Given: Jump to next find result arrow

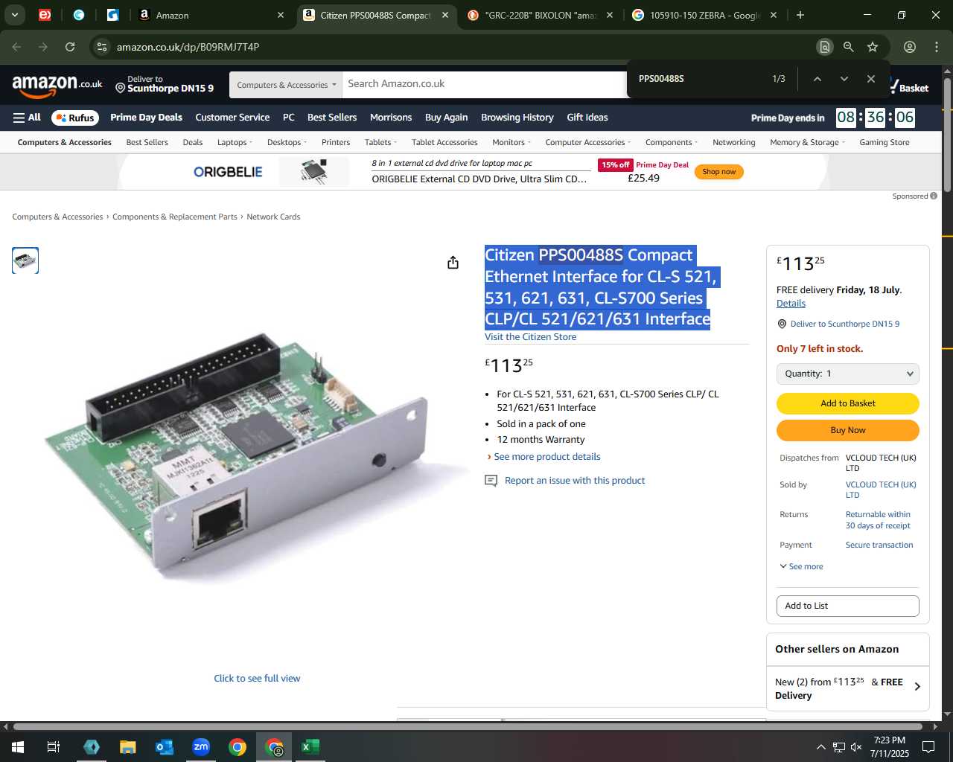Looking at the screenshot, I should pos(844,79).
